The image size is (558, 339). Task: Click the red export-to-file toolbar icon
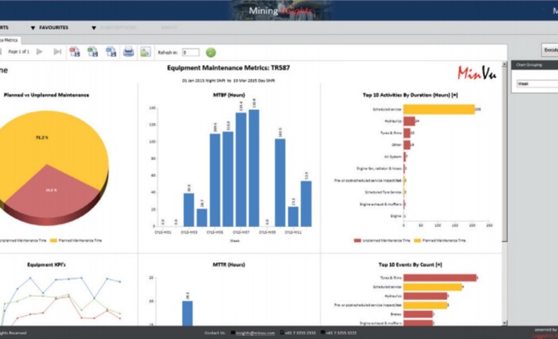(x=75, y=52)
